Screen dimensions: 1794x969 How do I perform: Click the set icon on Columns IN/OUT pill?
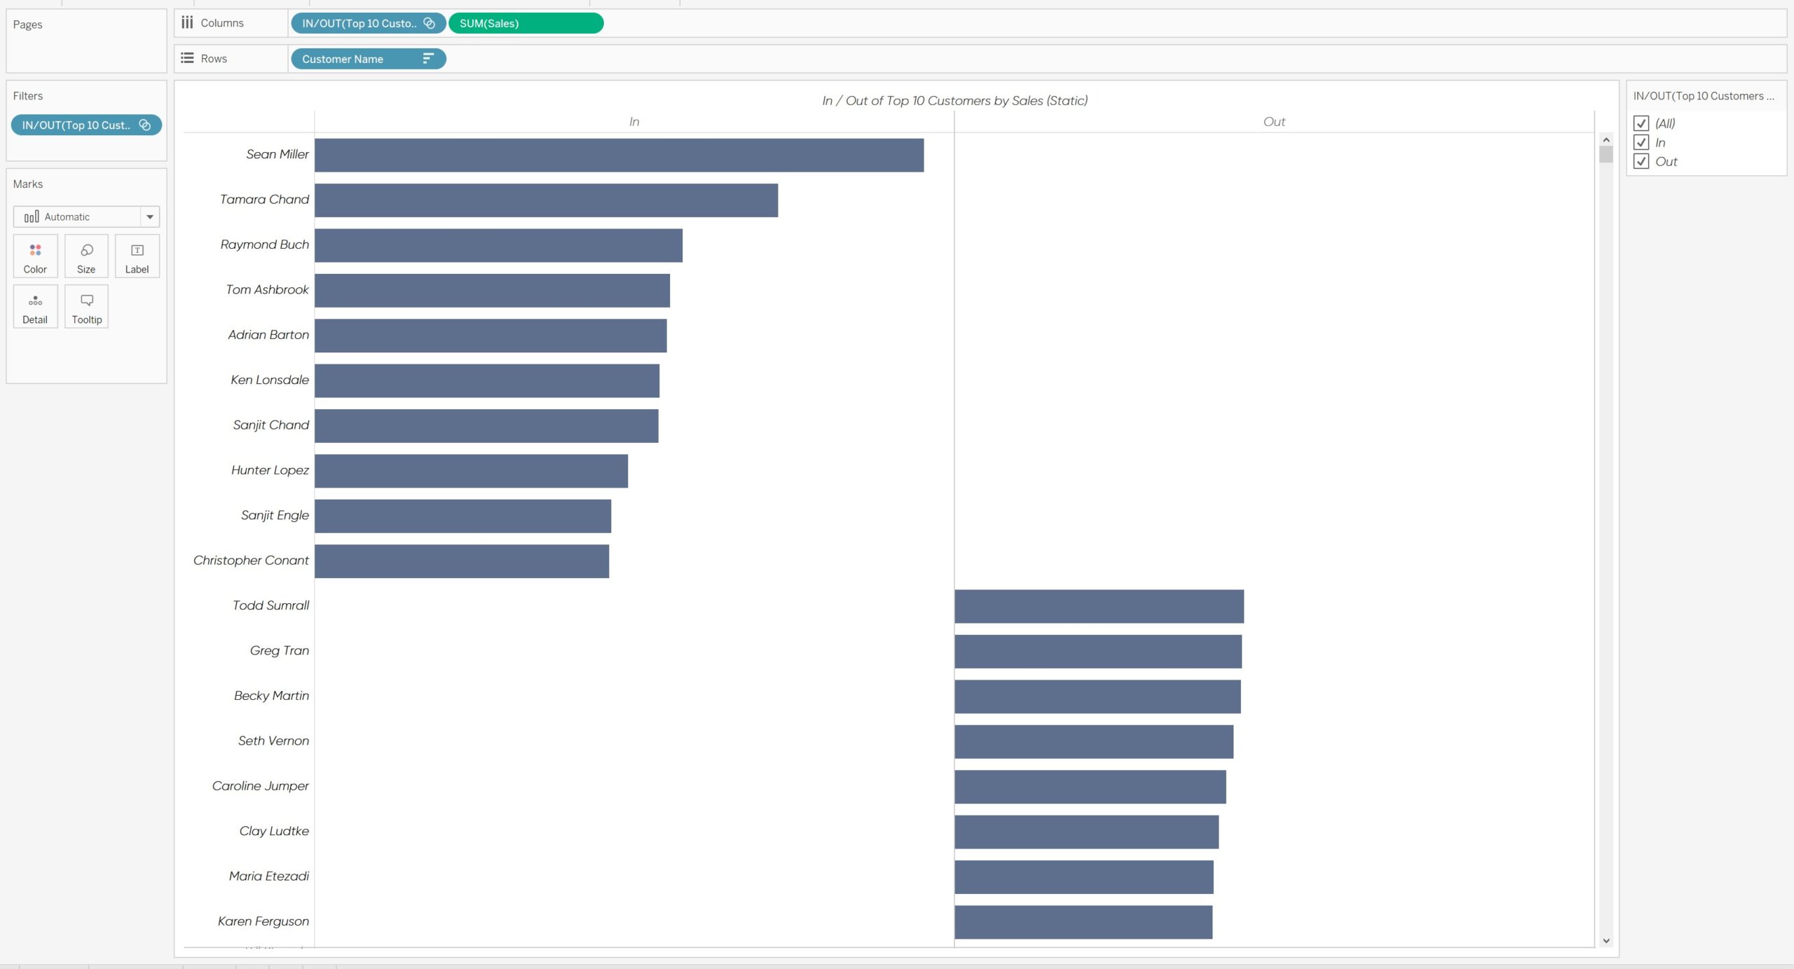(430, 23)
